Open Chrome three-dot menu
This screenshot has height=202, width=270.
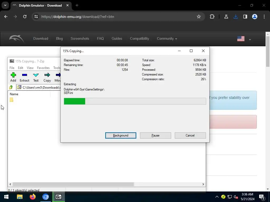[x=264, y=17]
